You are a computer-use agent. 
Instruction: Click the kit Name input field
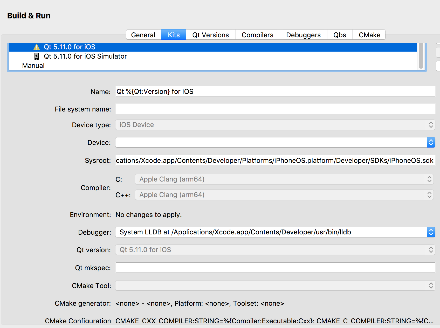click(x=275, y=92)
